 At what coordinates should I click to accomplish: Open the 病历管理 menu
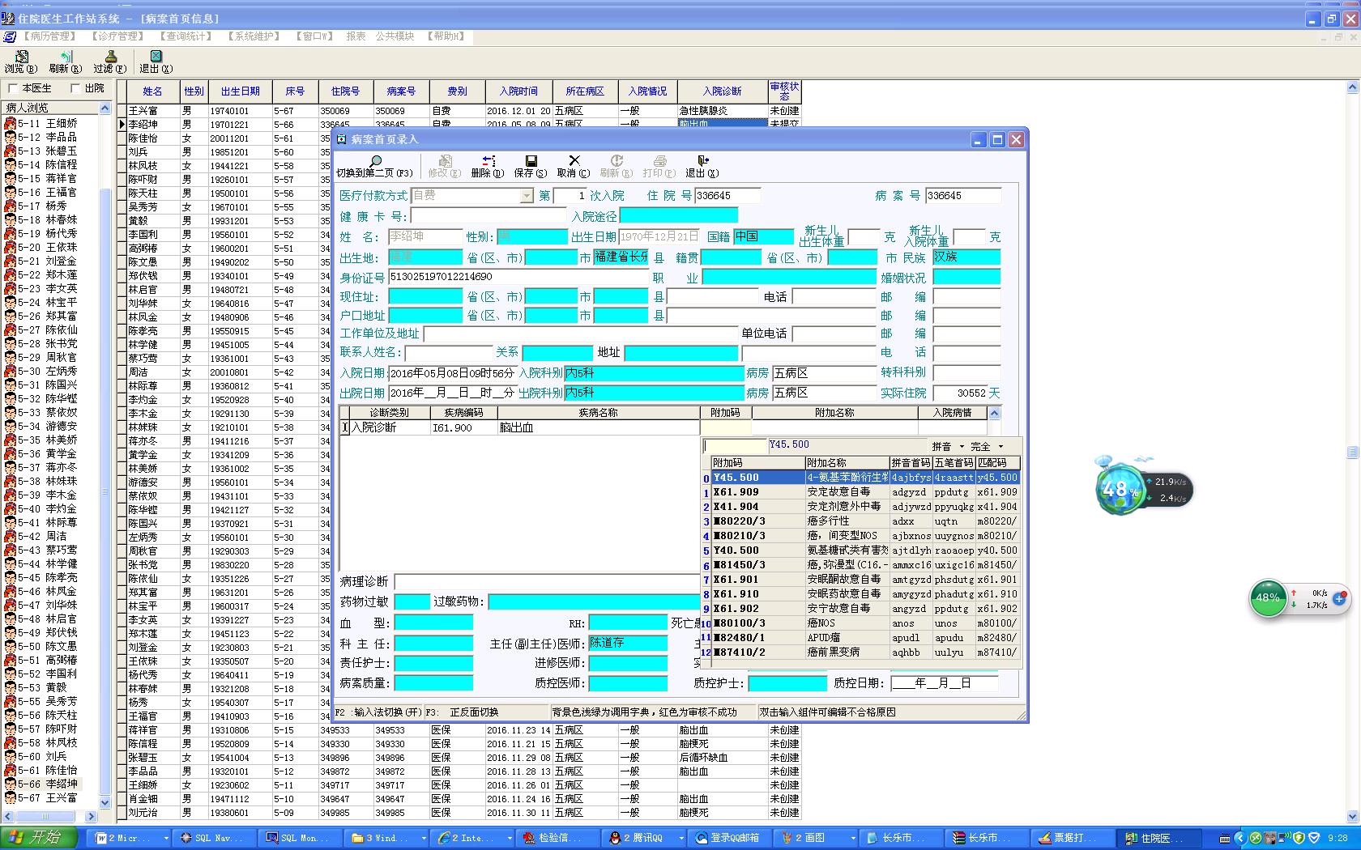[x=50, y=36]
